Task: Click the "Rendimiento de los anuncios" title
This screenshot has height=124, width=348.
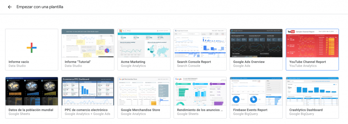Action: [x=200, y=110]
